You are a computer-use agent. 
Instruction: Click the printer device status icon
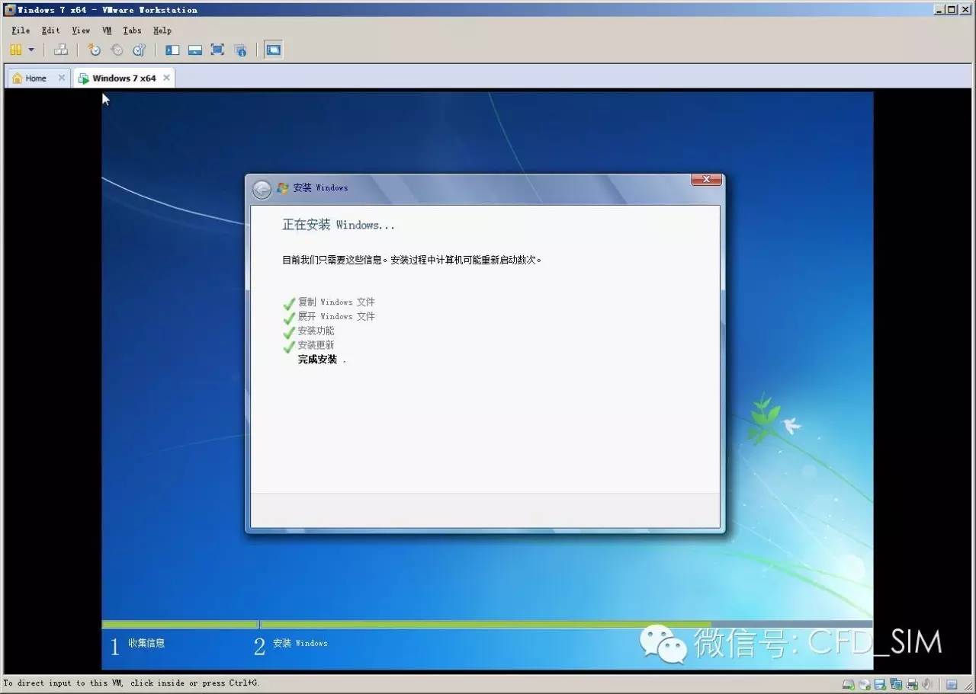(x=911, y=684)
